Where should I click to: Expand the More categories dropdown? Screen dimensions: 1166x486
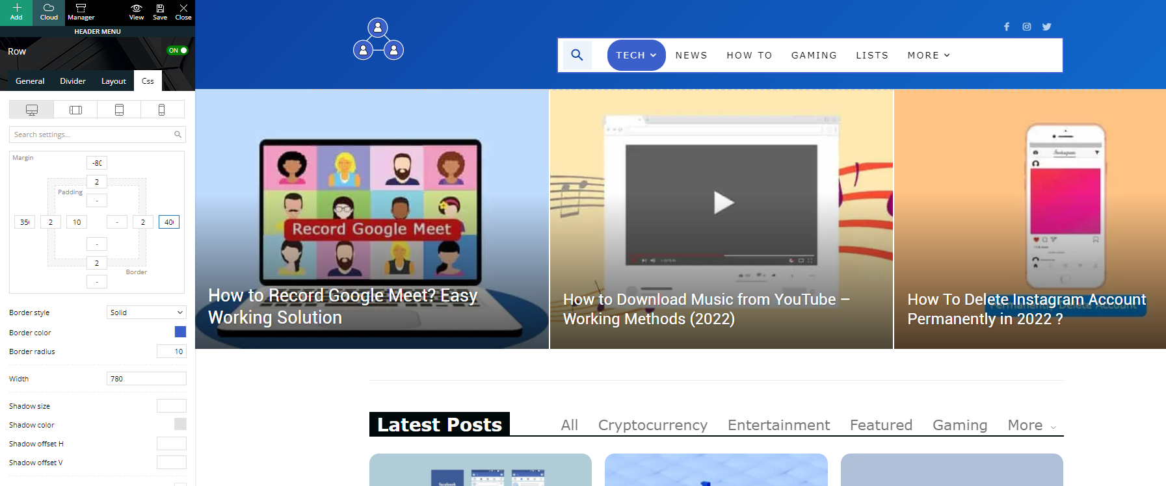[x=1032, y=425]
